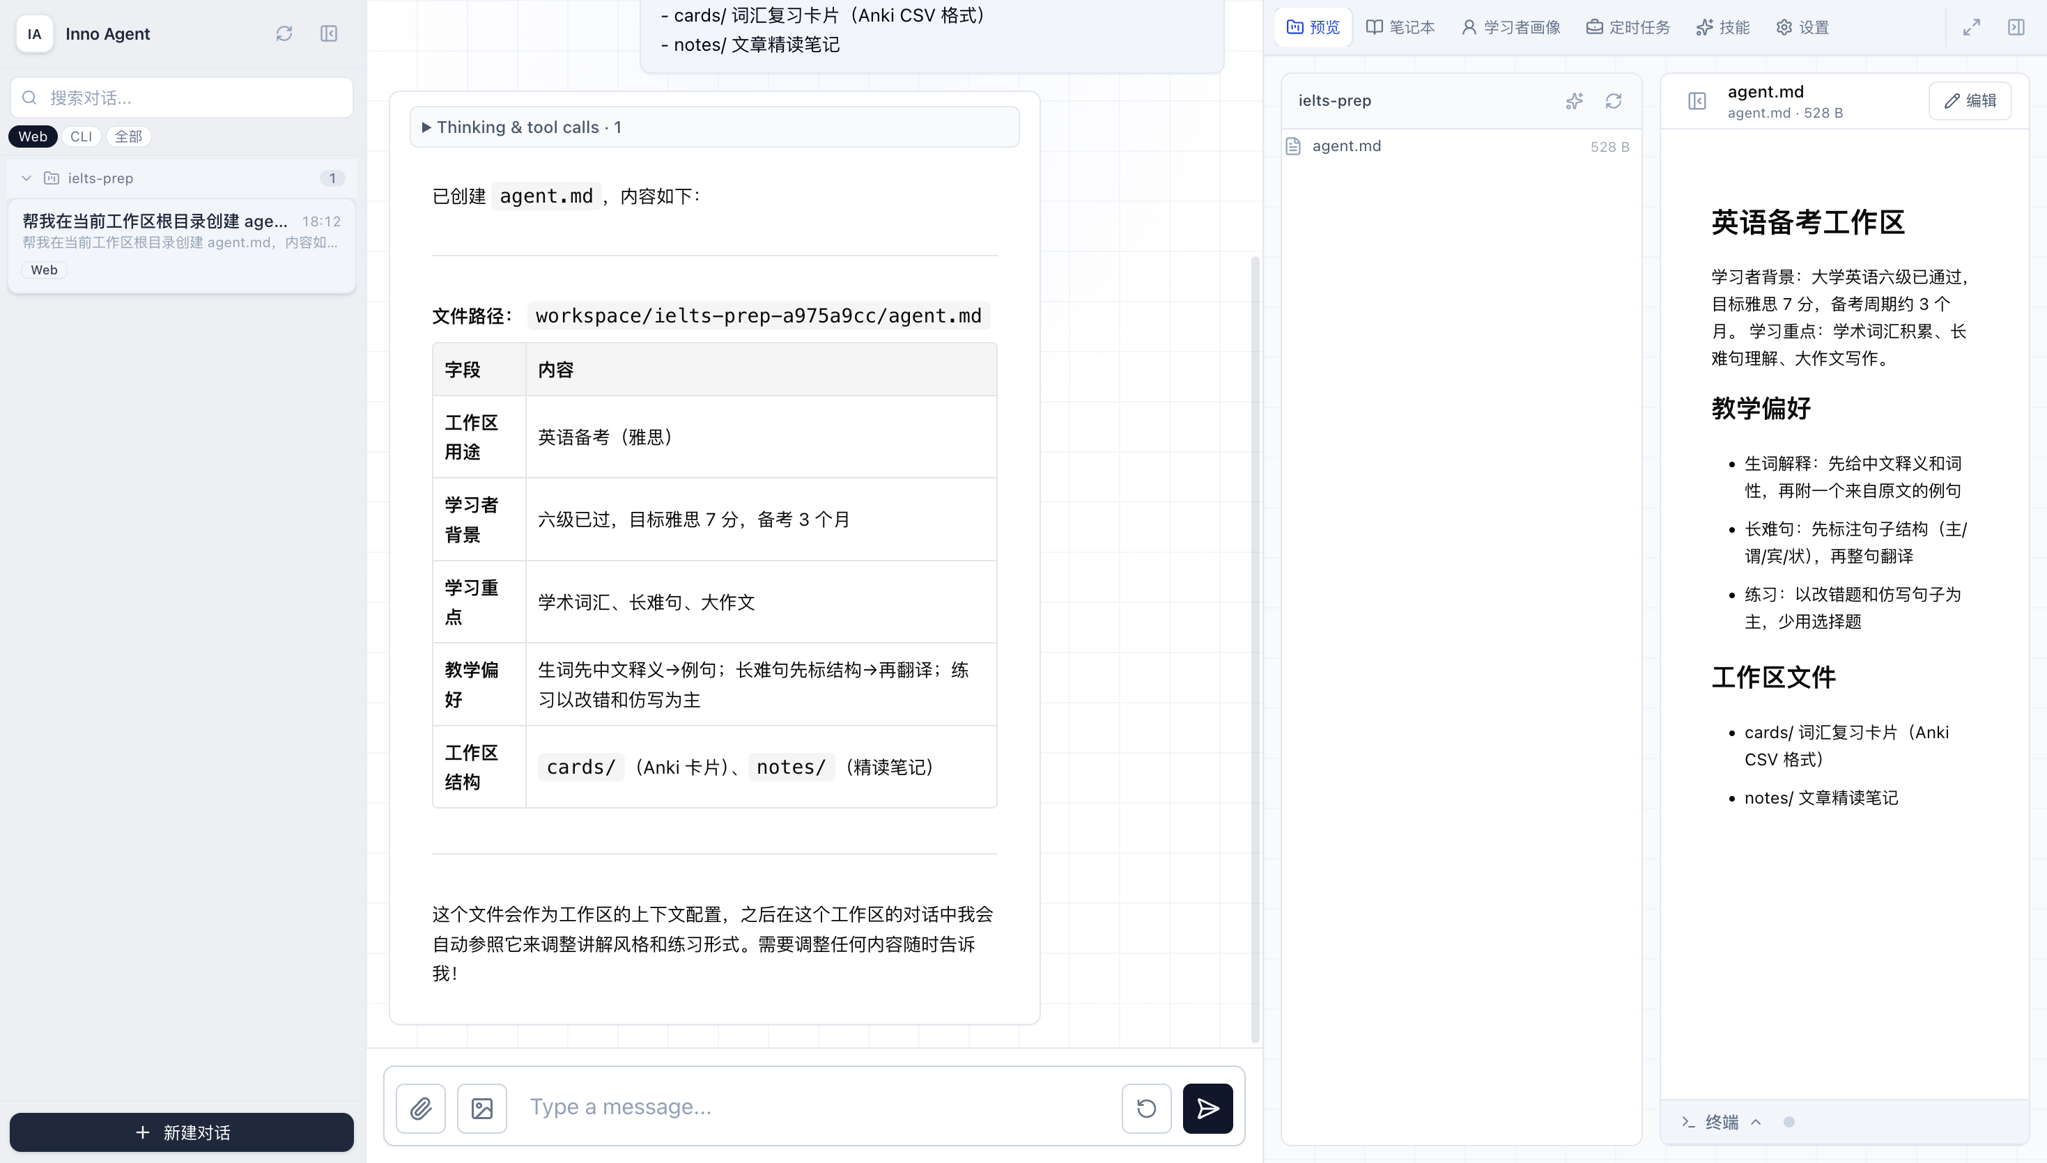
Task: Click the cards/ code chip in table
Action: tap(581, 767)
